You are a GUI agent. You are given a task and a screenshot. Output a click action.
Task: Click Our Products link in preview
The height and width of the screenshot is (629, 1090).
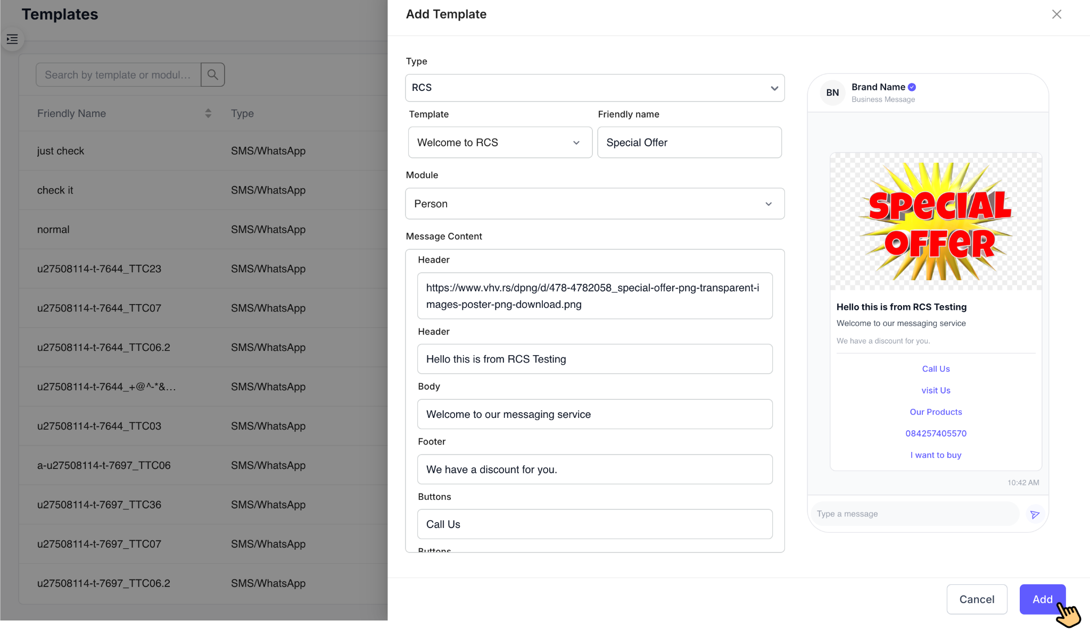click(936, 412)
